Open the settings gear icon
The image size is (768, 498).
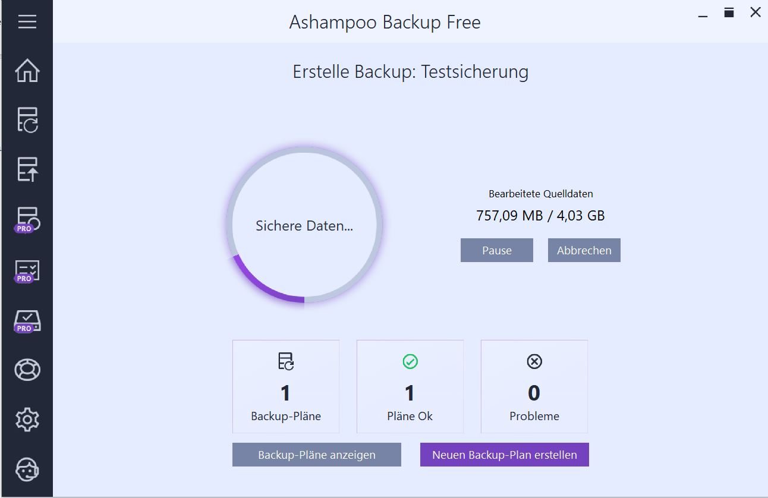tap(27, 420)
